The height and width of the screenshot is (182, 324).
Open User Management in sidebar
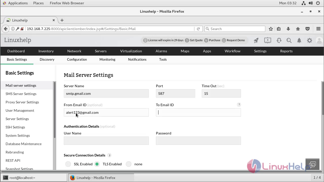[20, 110]
